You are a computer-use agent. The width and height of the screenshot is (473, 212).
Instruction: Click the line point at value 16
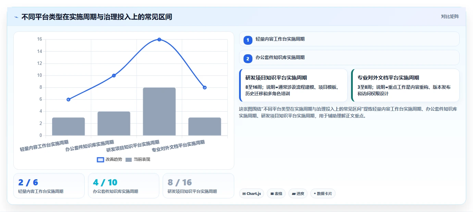[x=159, y=40]
